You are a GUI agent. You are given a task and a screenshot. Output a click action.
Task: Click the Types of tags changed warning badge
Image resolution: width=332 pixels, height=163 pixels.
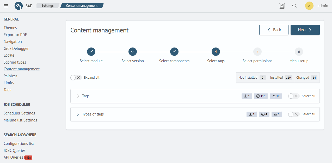point(276,114)
